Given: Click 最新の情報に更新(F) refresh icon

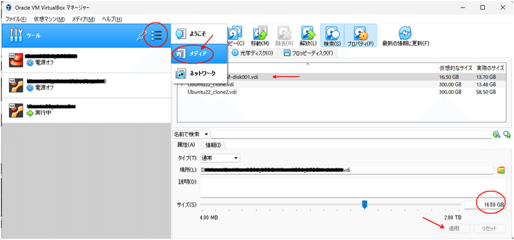Looking at the screenshot, I should 406,36.
